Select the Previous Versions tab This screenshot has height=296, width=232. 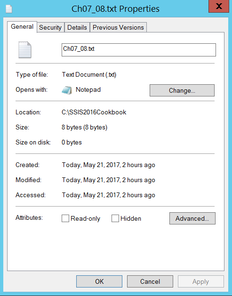click(119, 28)
